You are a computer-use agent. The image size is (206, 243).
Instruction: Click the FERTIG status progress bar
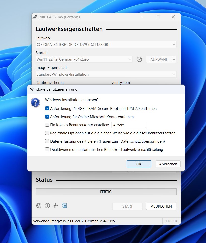point(106,192)
